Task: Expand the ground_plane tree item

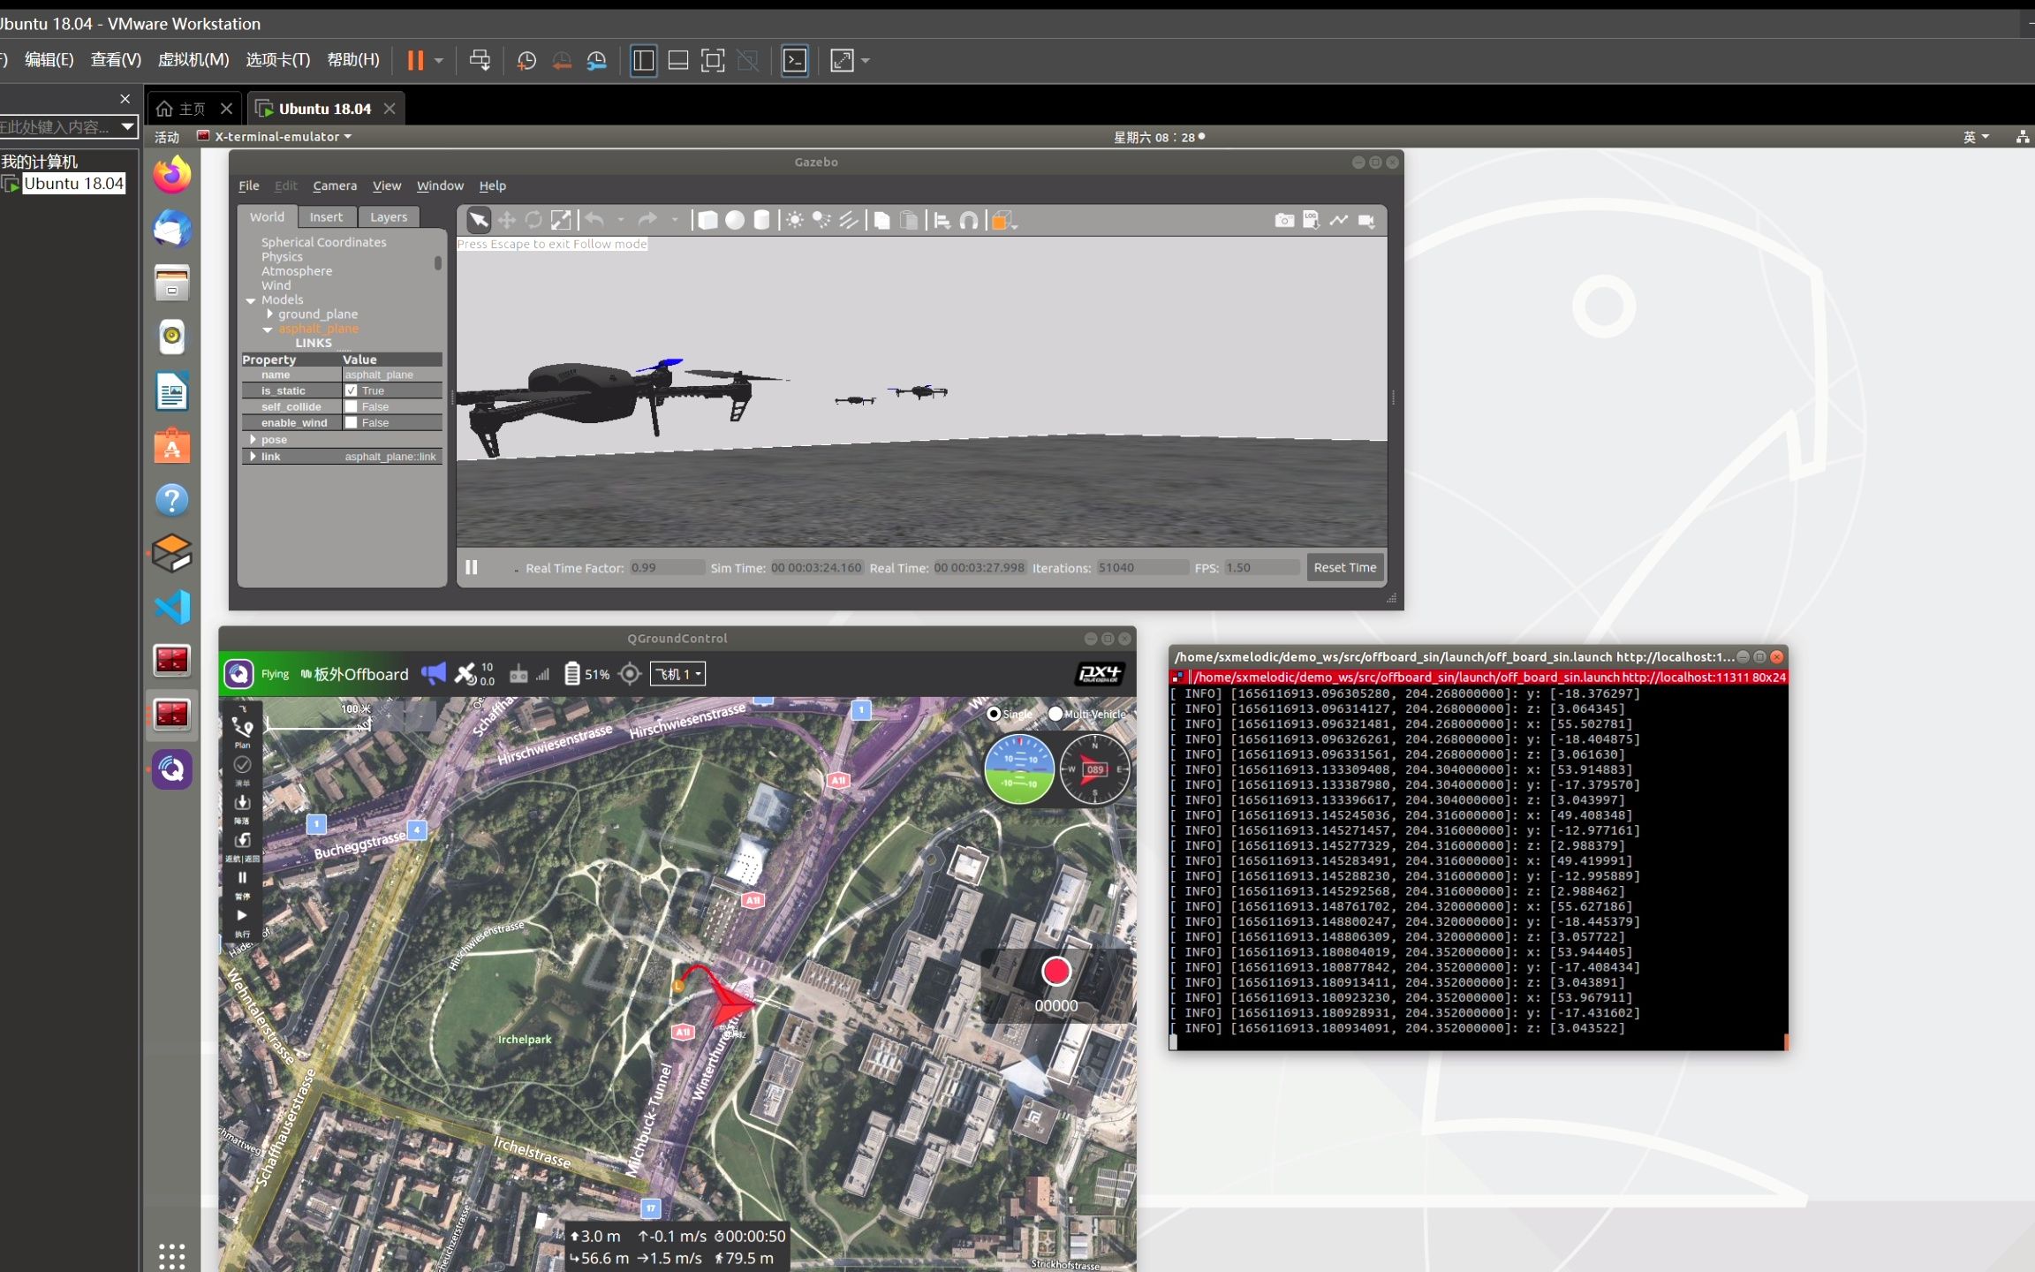Action: 269,314
